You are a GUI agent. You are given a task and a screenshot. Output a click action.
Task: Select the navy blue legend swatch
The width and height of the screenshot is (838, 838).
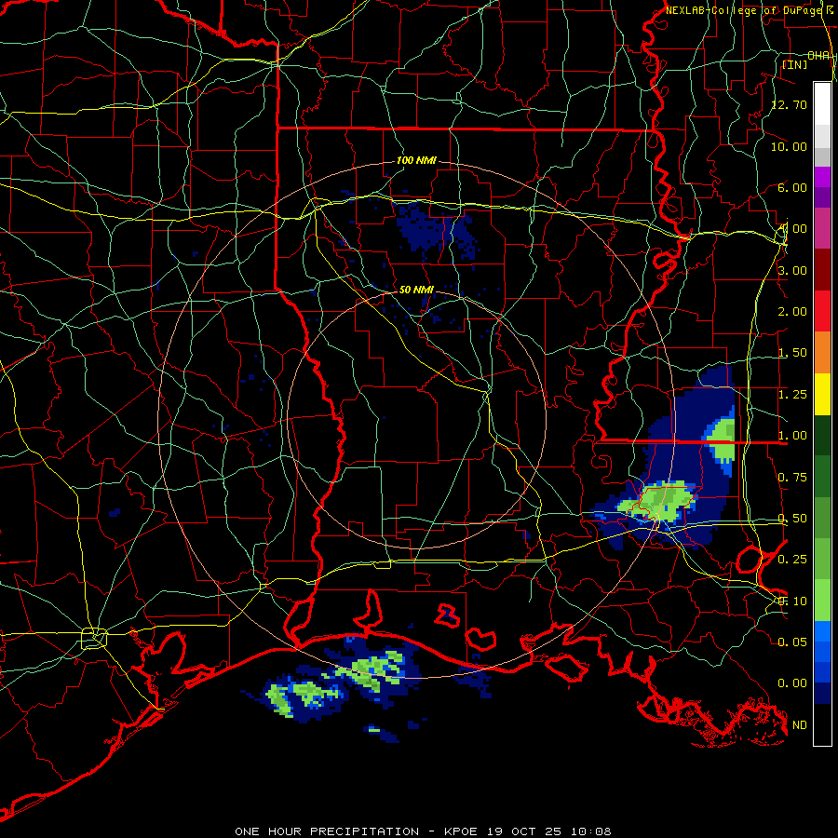click(822, 694)
